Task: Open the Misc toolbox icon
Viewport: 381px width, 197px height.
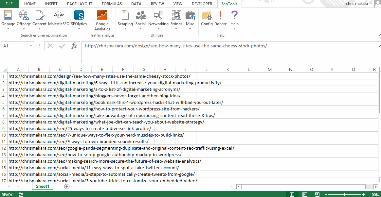Action: pyautogui.click(x=190, y=15)
